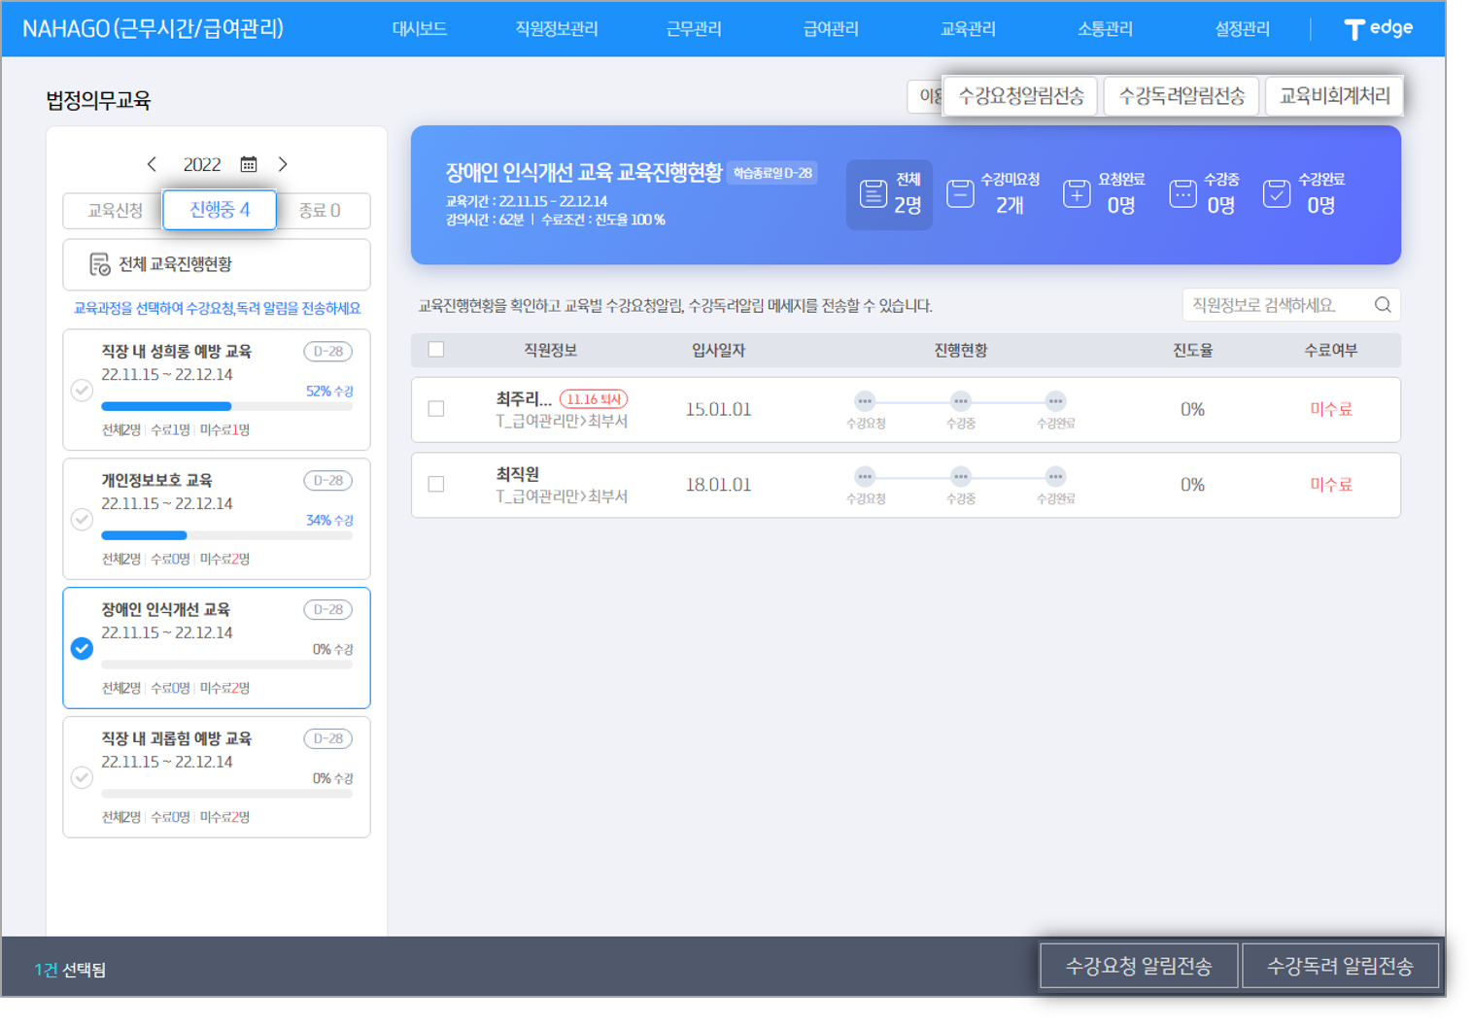Switch to 교육신청 tab
The image size is (1474, 1024).
(115, 211)
